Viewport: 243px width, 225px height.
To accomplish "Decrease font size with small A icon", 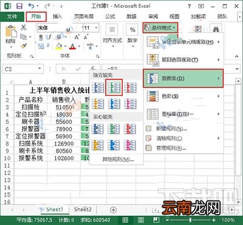I will (86, 37).
